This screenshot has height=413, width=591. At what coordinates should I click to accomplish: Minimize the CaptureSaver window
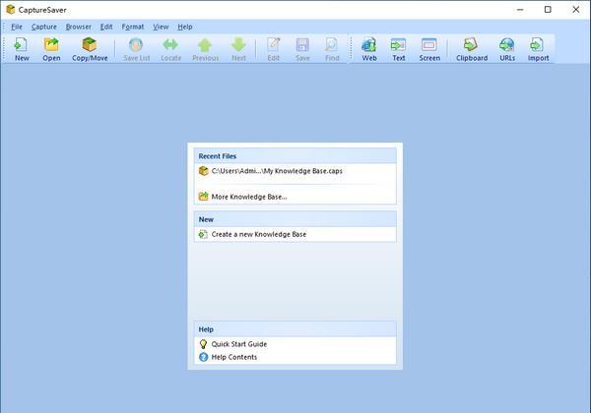coord(520,10)
